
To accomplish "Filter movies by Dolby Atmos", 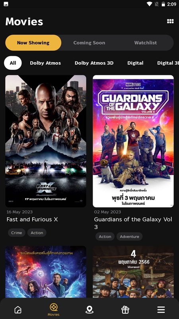I will pyautogui.click(x=45, y=63).
